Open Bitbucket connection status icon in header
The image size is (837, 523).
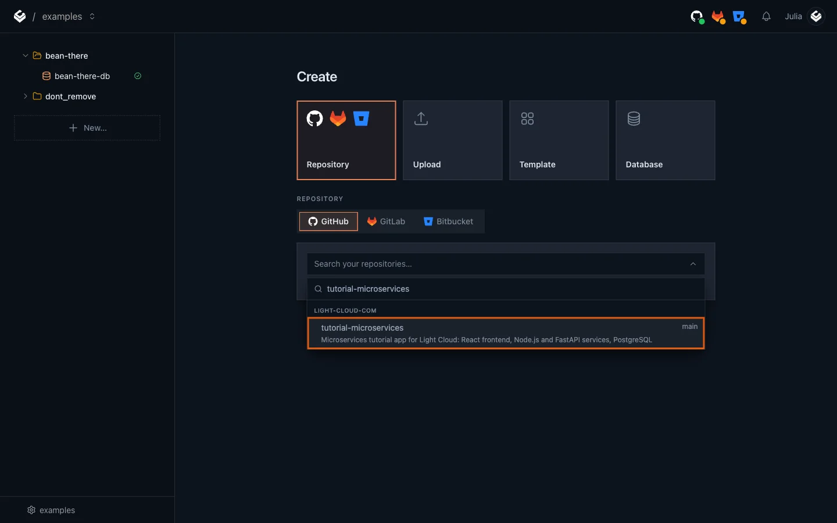tap(739, 17)
